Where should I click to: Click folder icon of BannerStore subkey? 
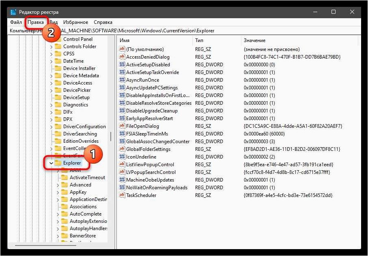(64, 236)
